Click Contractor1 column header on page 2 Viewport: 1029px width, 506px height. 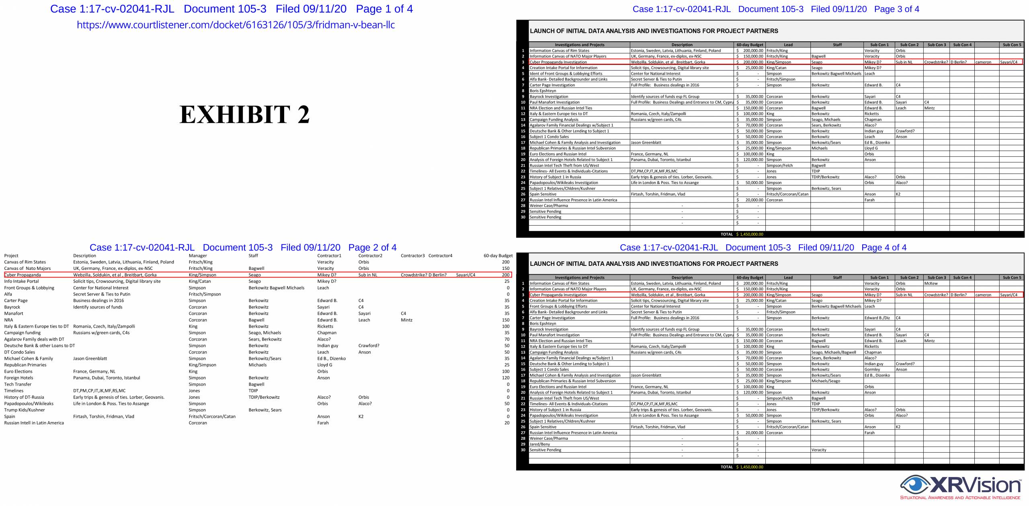point(329,256)
